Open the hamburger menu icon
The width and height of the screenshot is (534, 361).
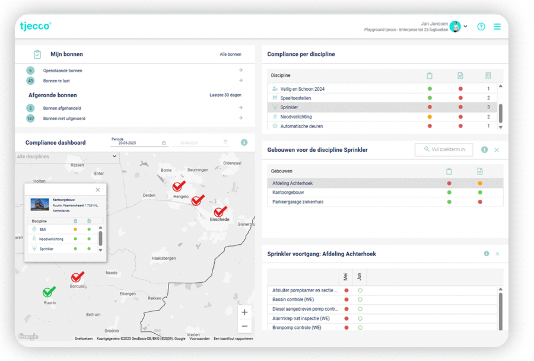pyautogui.click(x=497, y=27)
